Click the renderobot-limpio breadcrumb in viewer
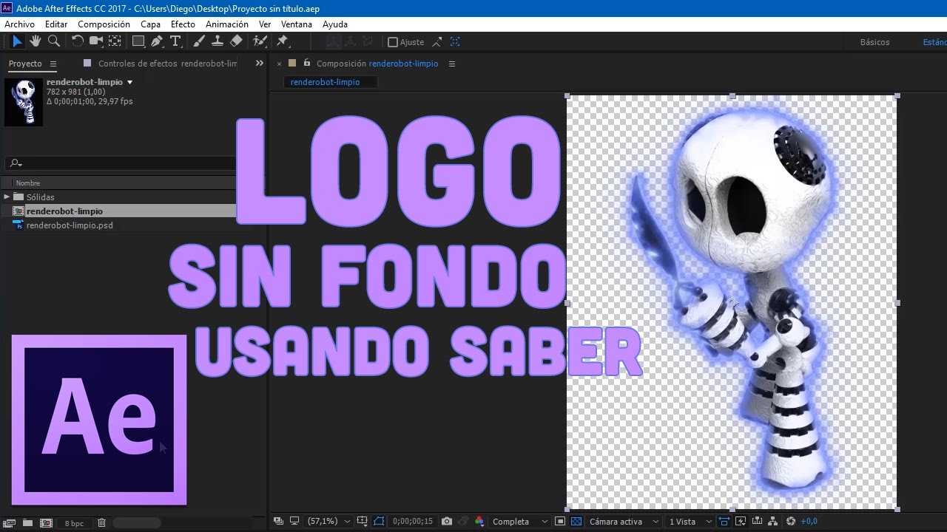 (x=326, y=82)
